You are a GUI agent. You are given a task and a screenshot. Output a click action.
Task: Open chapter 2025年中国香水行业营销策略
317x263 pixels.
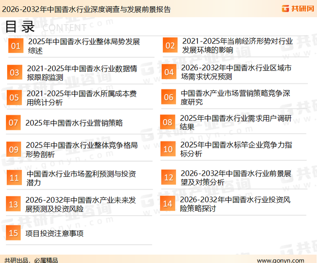click(74, 123)
